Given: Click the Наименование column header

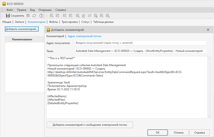Looking at the screenshot, I should (22, 39).
